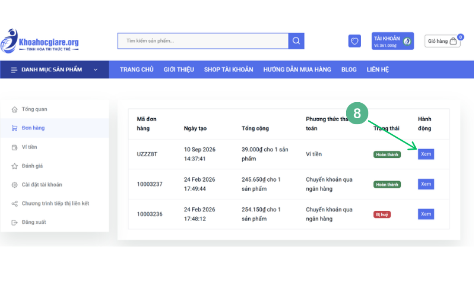Screen dimensions: 475x297
Task: Open the Giới thiệu menu item
Action: pyautogui.click(x=179, y=69)
